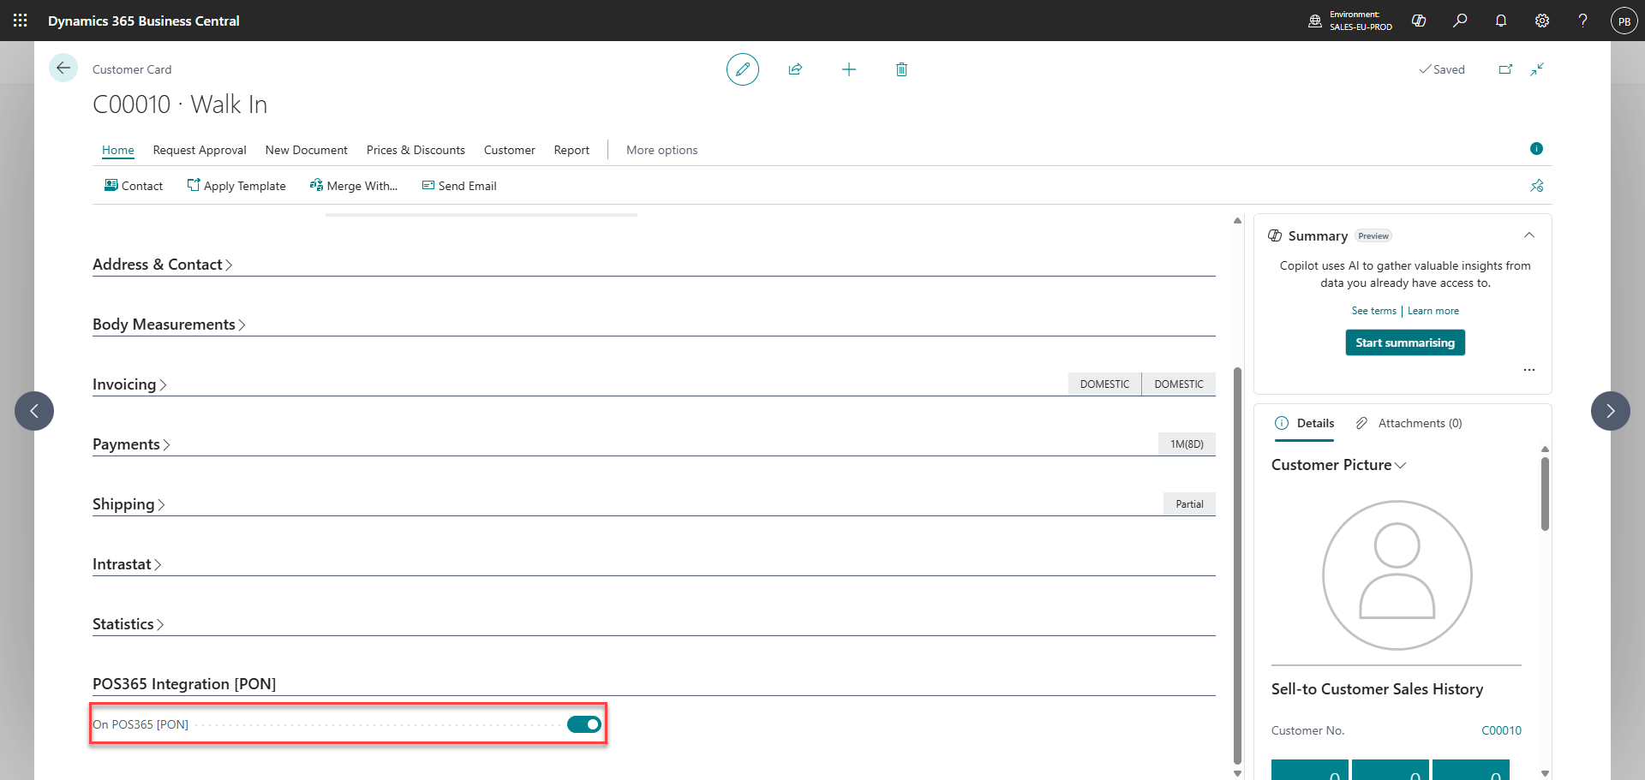Open card in new window icon
This screenshot has height=780, width=1645.
tap(1505, 69)
